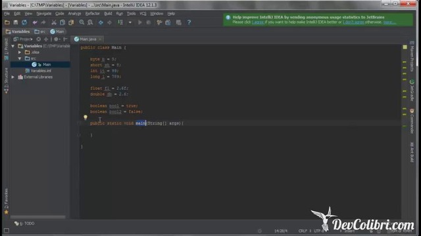This screenshot has height=236, width=421.
Task: Click the Debug icon next to Run
Action: tap(148, 22)
